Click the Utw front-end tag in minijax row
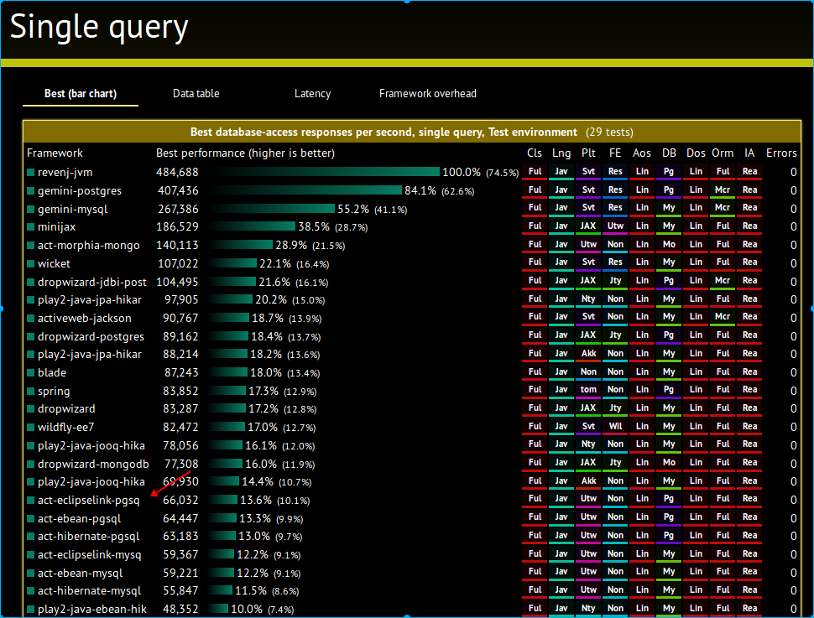814x618 pixels. tap(615, 226)
